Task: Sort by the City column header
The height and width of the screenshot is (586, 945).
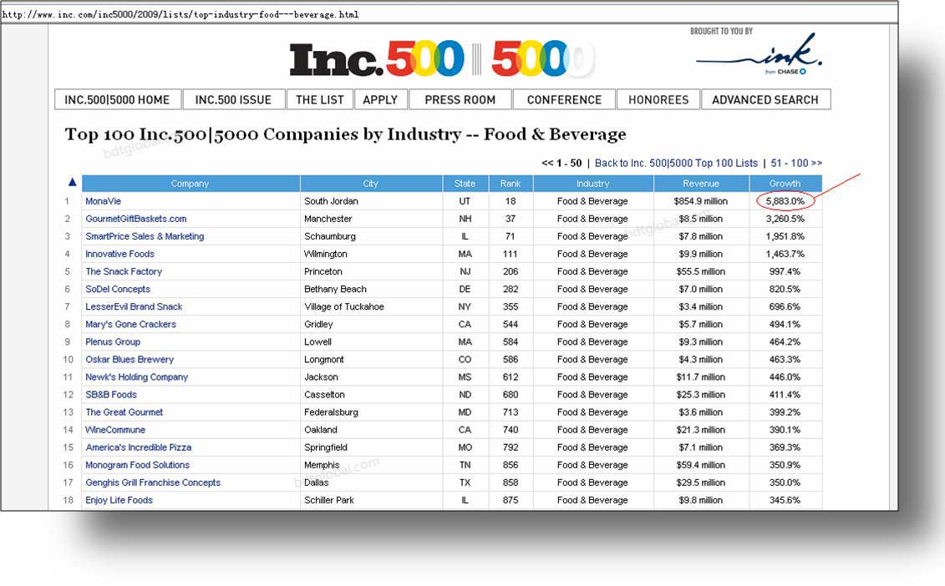Action: tap(371, 184)
